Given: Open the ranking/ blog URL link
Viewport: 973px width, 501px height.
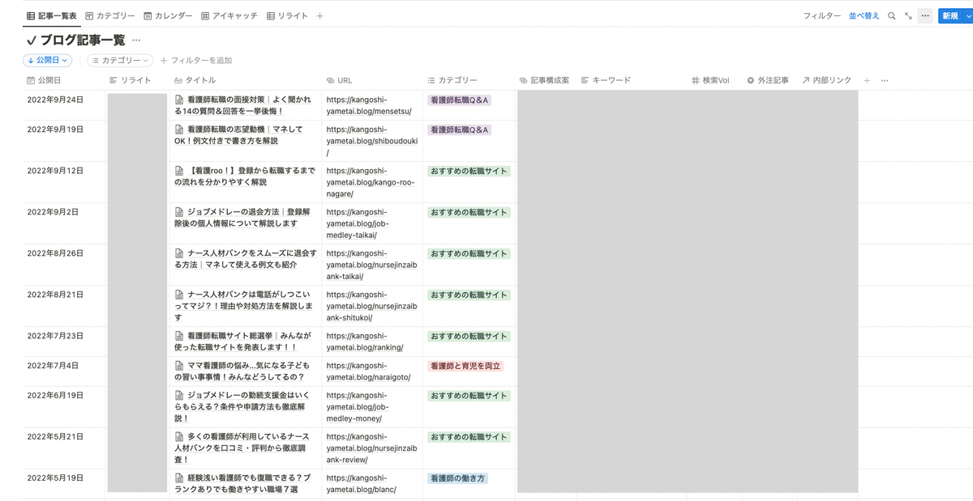Looking at the screenshot, I should [364, 342].
